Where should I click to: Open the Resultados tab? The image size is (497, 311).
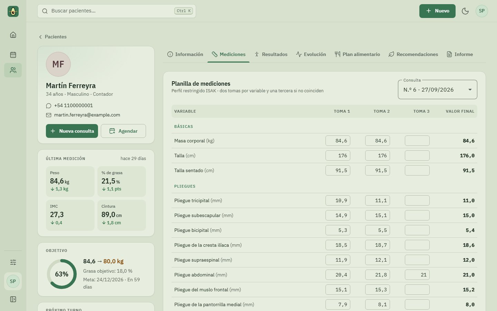pos(271,54)
